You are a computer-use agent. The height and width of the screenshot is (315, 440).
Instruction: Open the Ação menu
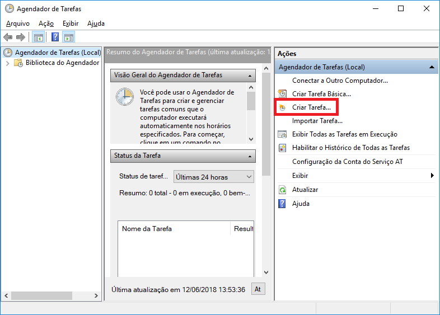(46, 23)
